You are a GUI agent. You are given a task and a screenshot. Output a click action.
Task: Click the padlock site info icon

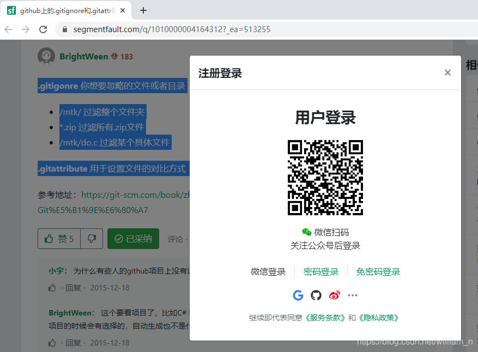tap(65, 29)
